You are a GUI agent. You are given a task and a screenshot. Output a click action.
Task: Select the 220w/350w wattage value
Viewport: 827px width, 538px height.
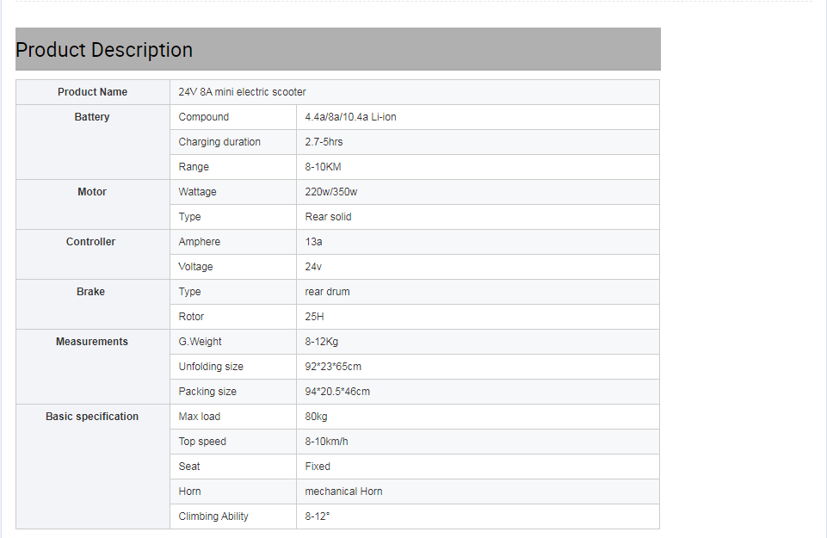point(330,192)
